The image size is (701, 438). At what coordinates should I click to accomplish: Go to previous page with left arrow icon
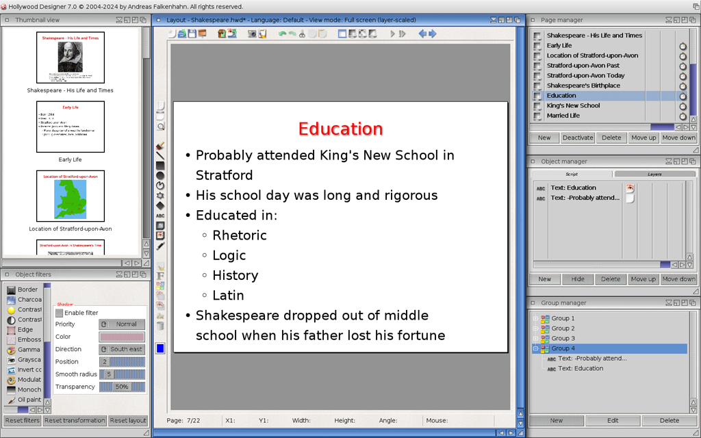click(x=422, y=34)
